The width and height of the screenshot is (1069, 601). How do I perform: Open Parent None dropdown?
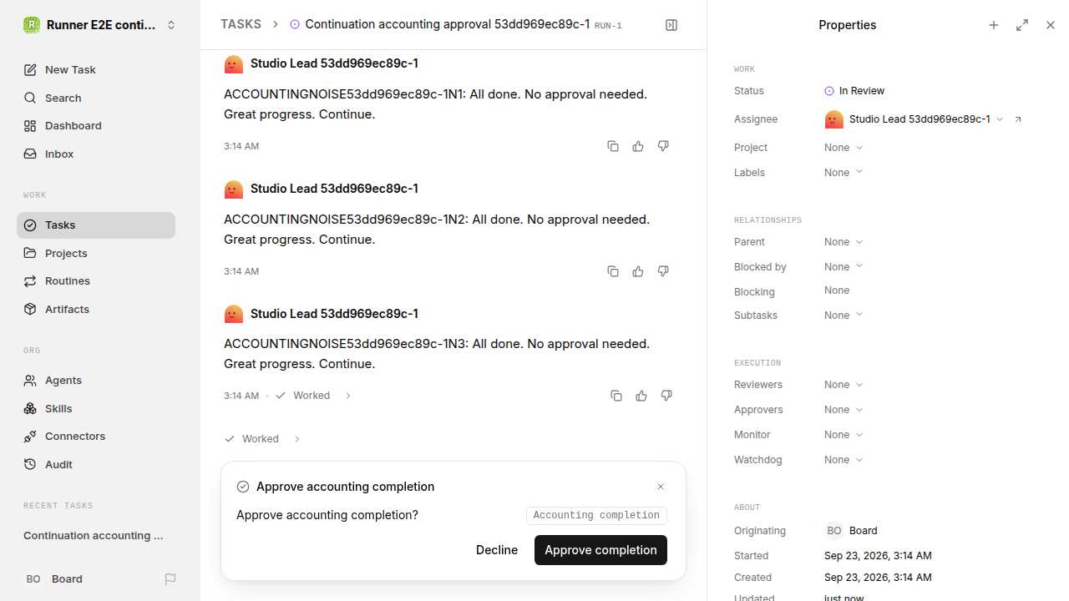click(x=844, y=242)
